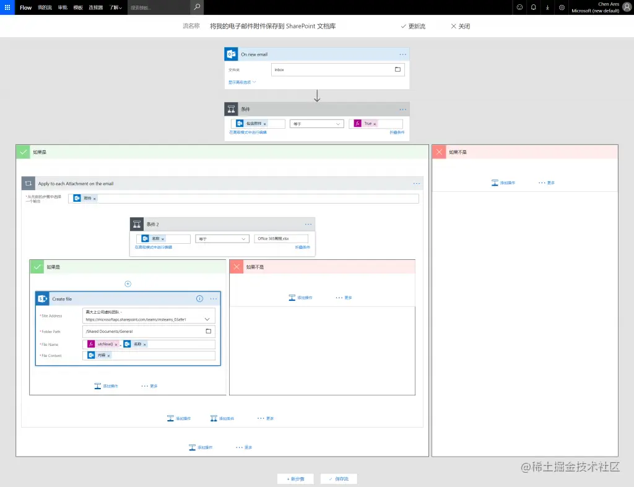Image resolution: width=634 pixels, height=487 pixels.
Task: Click the plus insert-step circle icon
Action: [128, 283]
